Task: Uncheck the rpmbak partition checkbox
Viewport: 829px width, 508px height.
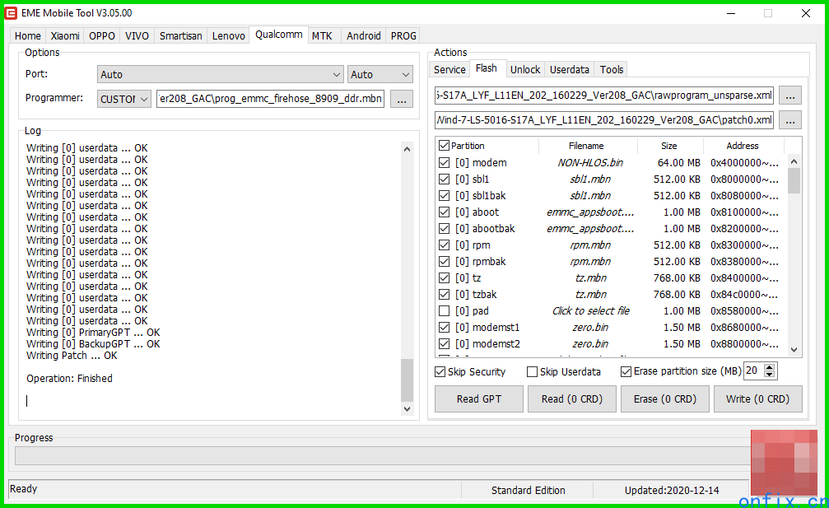Action: pos(444,261)
